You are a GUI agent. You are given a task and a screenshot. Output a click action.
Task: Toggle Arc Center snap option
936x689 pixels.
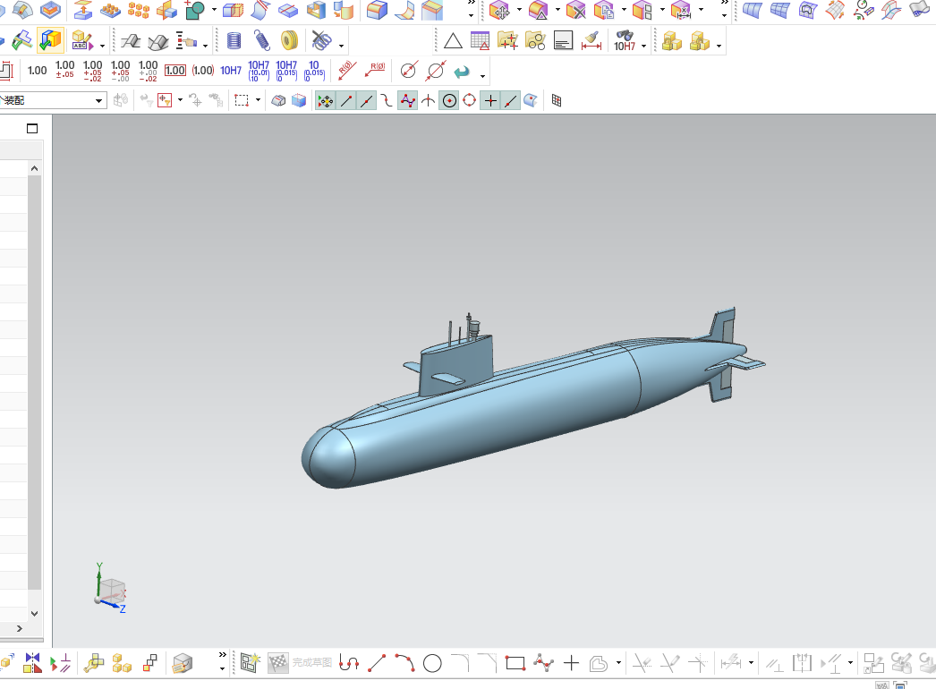(x=449, y=101)
